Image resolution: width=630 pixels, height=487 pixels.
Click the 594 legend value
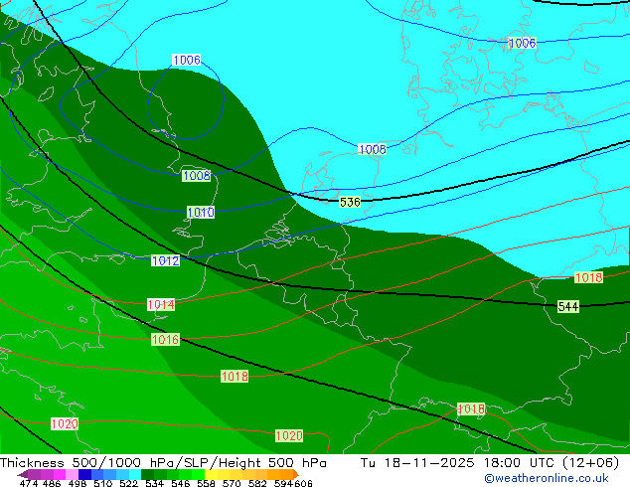point(283,483)
